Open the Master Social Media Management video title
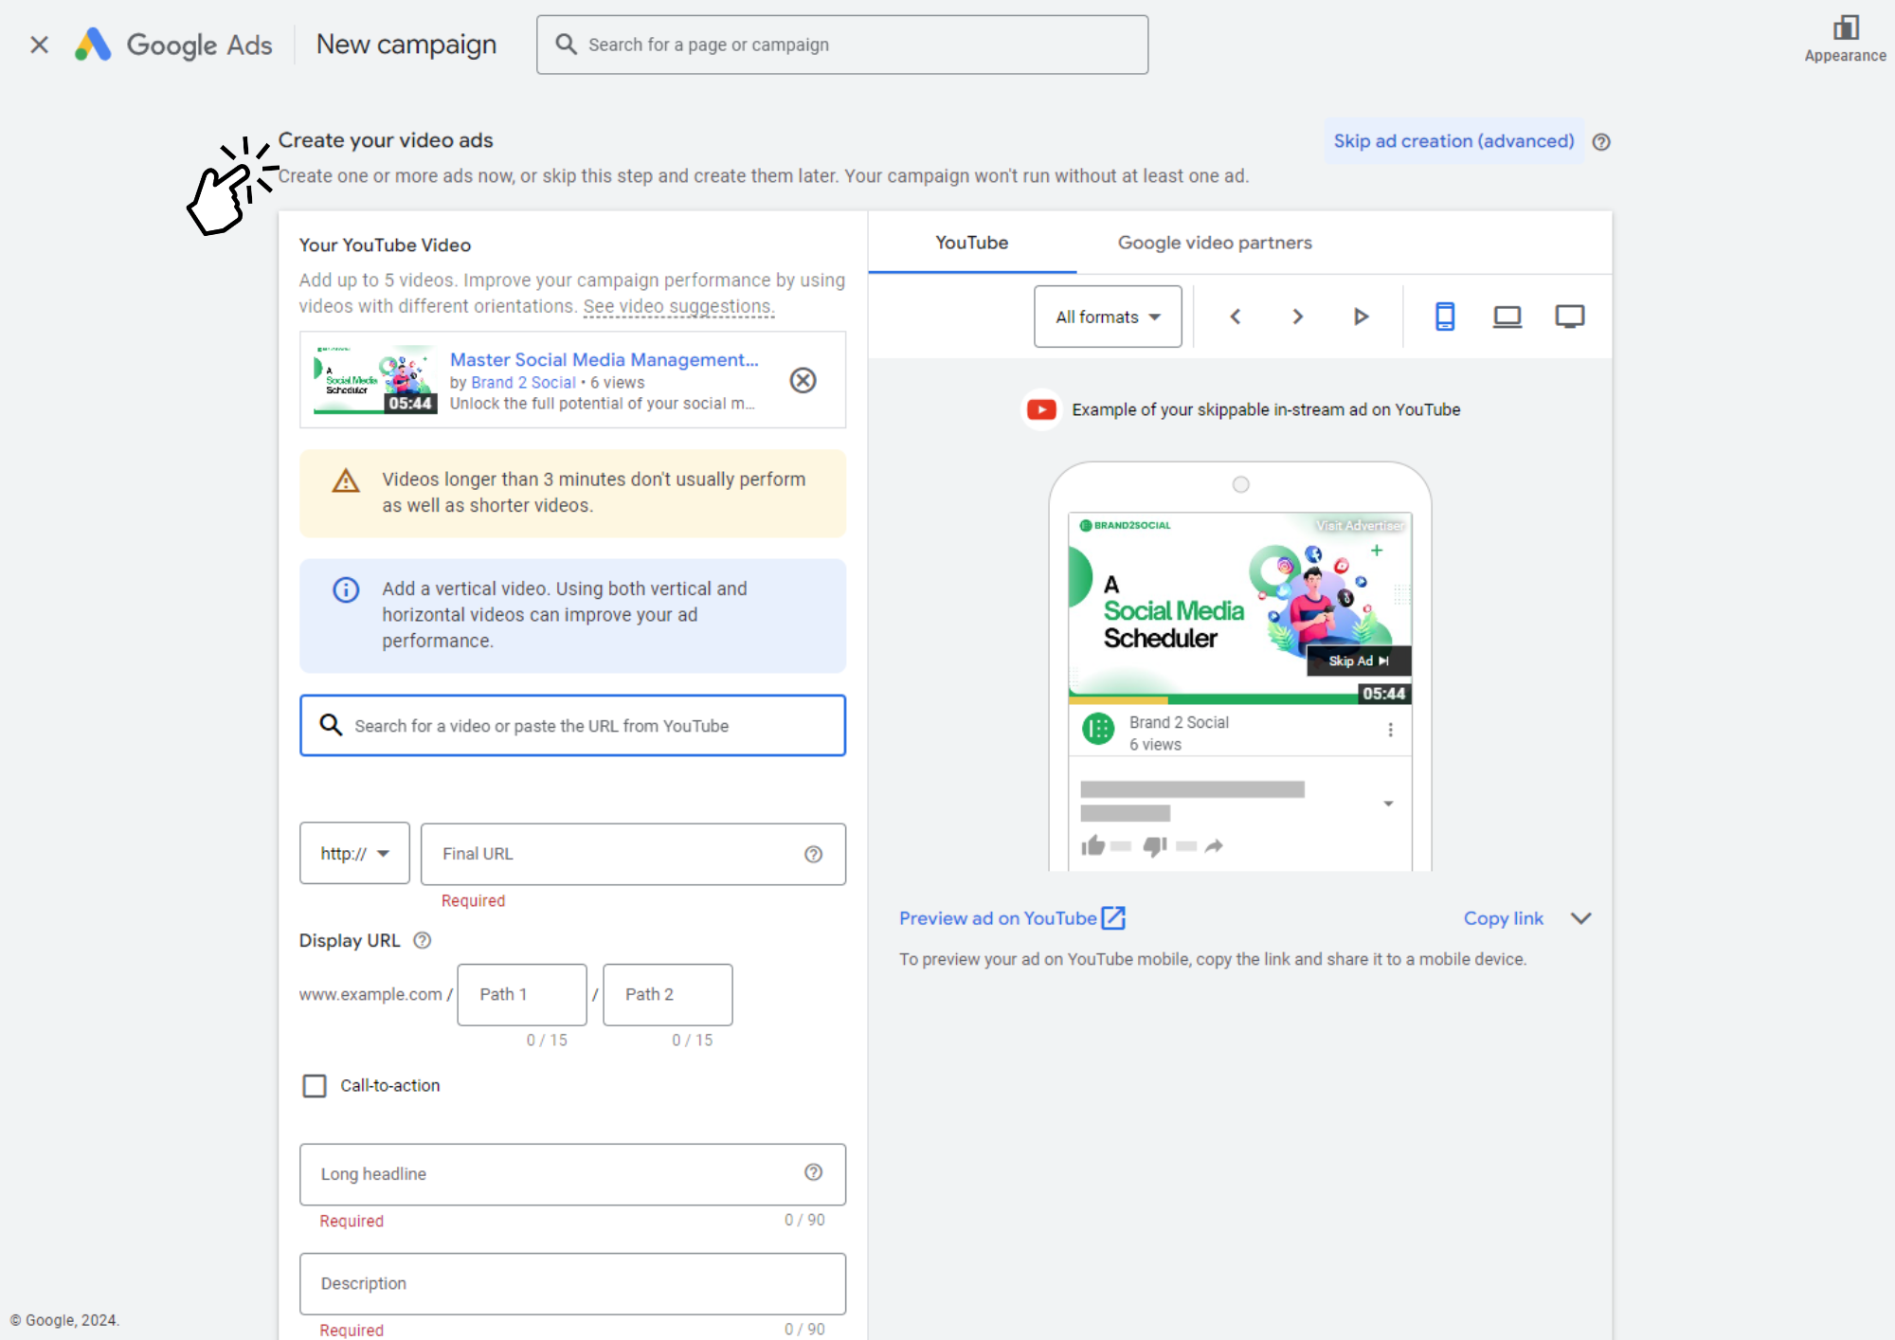The height and width of the screenshot is (1340, 1895). pyautogui.click(x=604, y=359)
